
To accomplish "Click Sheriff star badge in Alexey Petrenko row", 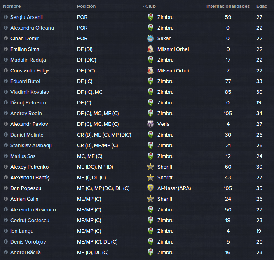I will (x=150, y=167).
